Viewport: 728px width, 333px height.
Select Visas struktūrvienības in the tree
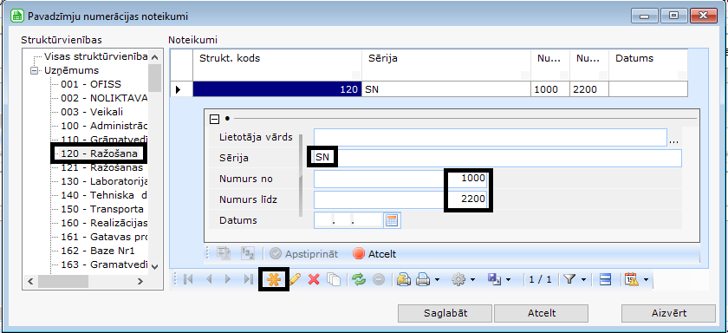95,56
